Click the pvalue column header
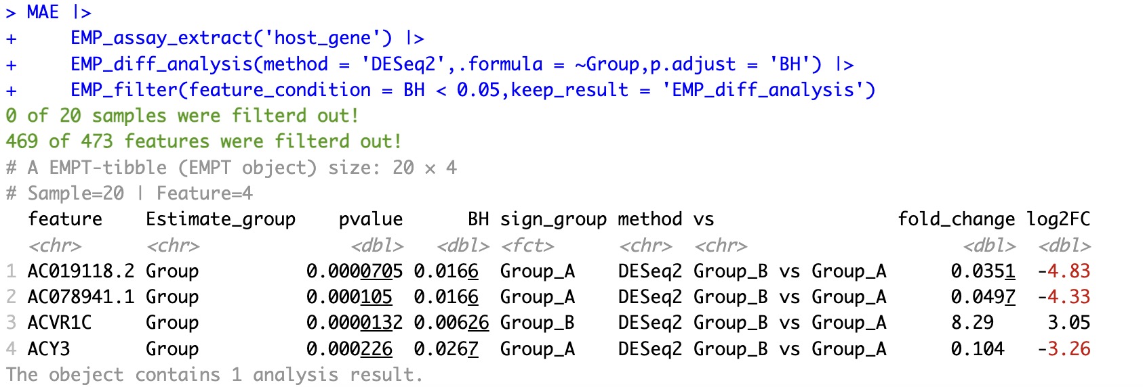1143x387 pixels. pyautogui.click(x=370, y=219)
